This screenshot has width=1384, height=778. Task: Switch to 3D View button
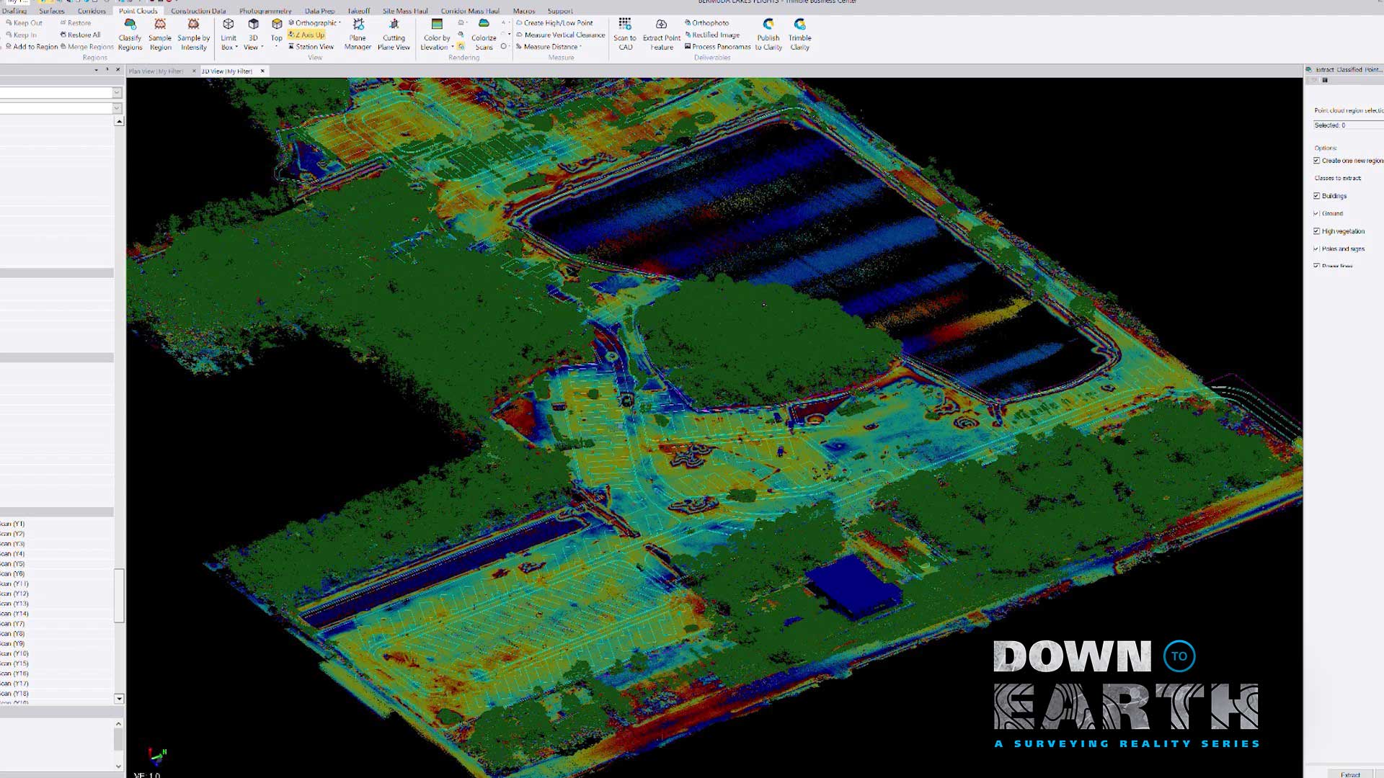coord(253,35)
